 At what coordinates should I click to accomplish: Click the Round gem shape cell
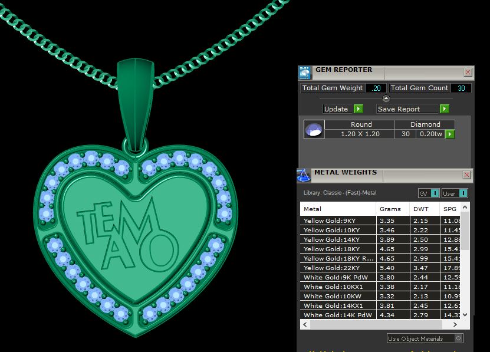(x=360, y=124)
